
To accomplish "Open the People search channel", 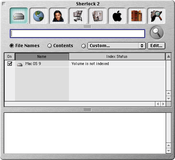I will 58,16.
